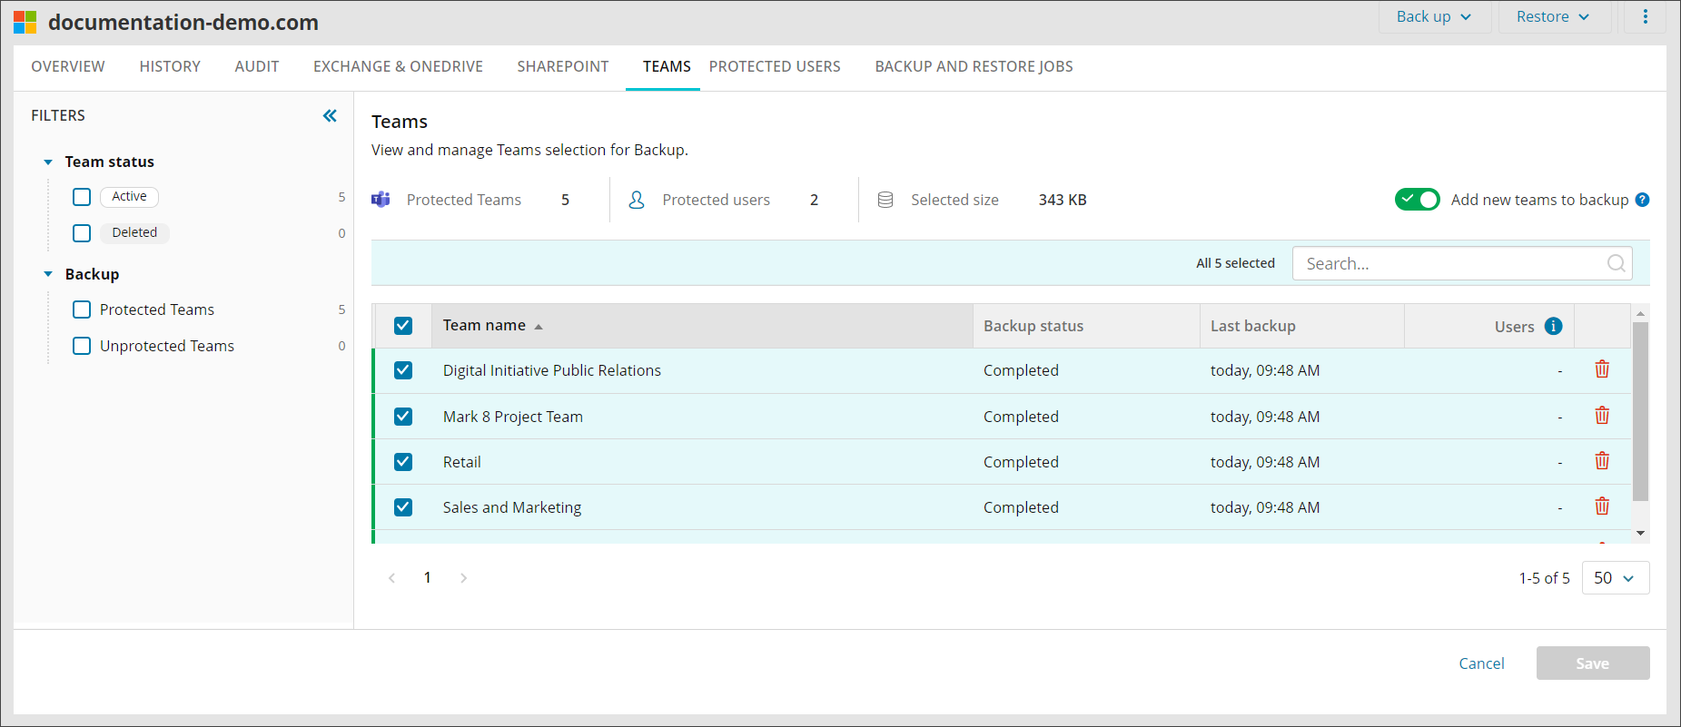Click the Cancel link
Viewport: 1681px width, 727px height.
[x=1481, y=663]
